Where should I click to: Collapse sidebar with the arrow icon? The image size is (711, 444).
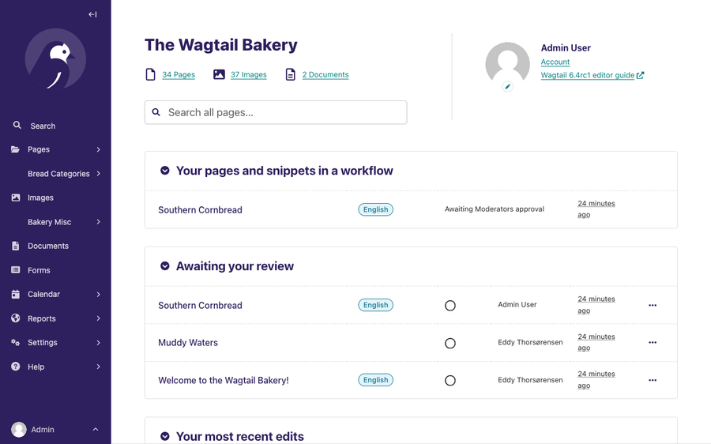click(x=92, y=14)
